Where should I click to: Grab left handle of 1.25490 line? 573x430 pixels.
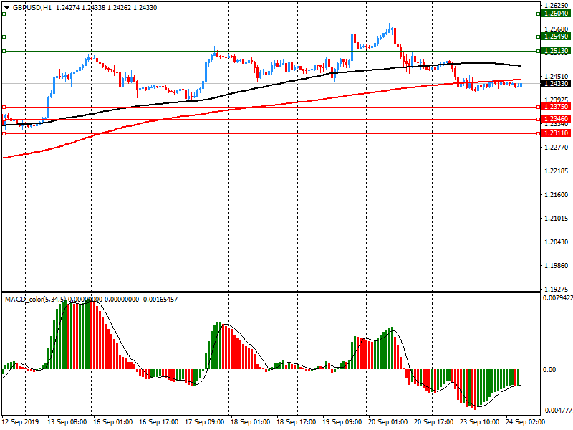pos(4,37)
